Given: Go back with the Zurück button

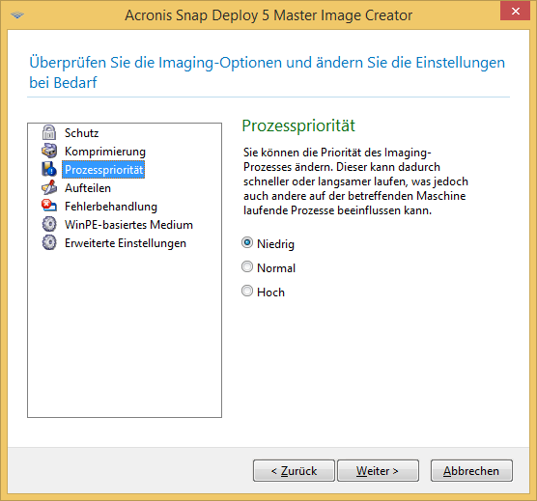Looking at the screenshot, I should (294, 471).
